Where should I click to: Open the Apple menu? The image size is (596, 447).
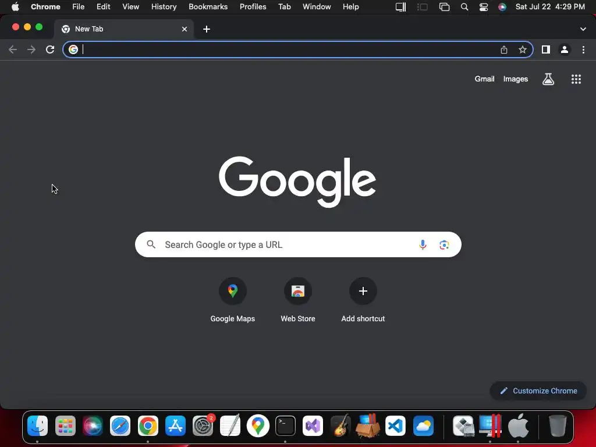tap(15, 7)
